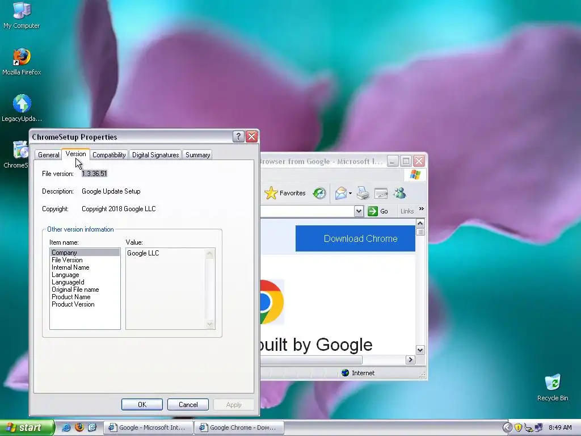Select the Version tab
The image size is (581, 436).
(75, 154)
